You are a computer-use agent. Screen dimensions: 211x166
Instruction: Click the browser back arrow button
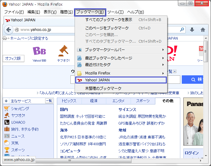coord(8,30)
